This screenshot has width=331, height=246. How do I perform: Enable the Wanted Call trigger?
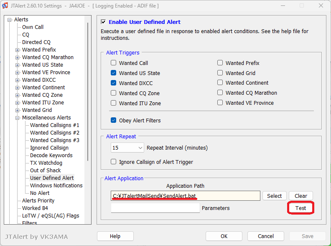(113, 63)
